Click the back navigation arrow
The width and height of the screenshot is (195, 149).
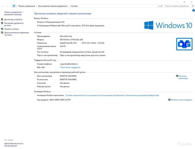pos(3,6)
